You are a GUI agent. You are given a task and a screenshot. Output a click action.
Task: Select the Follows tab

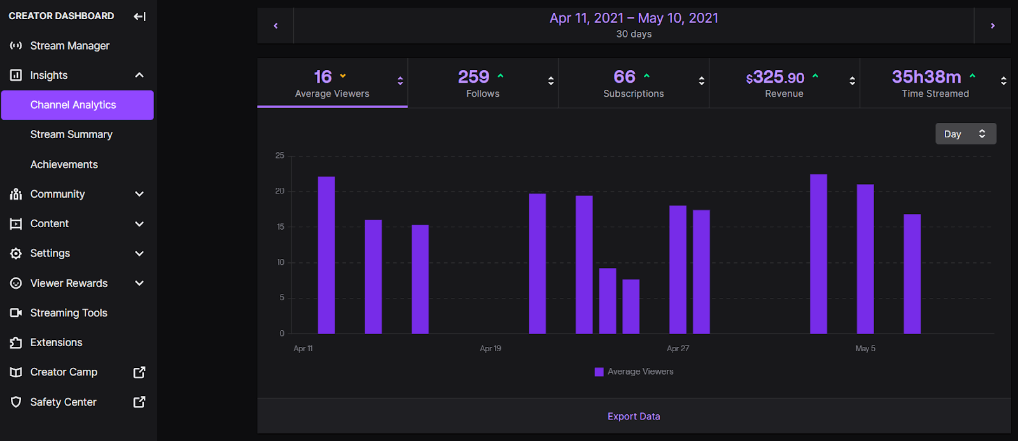tap(483, 83)
